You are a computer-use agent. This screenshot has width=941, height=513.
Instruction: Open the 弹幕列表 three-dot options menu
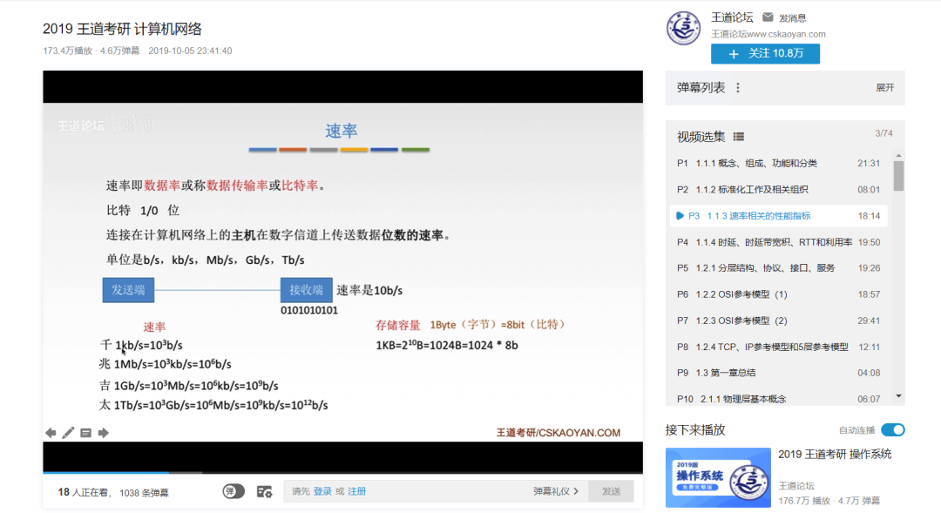click(736, 88)
